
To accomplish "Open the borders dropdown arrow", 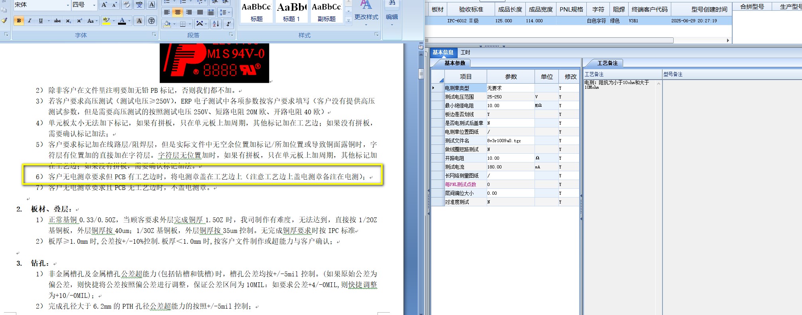I will (190, 24).
